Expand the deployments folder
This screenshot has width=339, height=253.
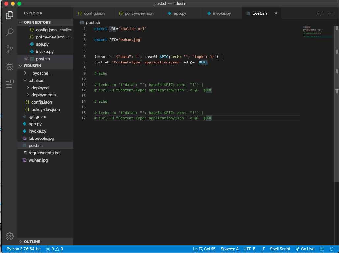coord(43,95)
